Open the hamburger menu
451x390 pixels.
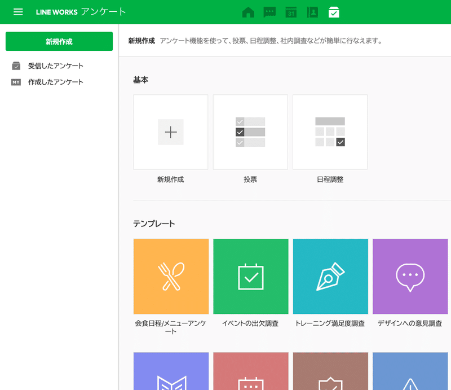[x=18, y=12]
